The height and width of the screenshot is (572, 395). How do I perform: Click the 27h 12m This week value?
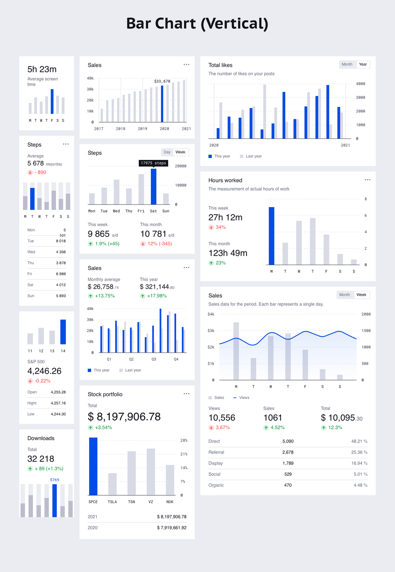point(225,217)
